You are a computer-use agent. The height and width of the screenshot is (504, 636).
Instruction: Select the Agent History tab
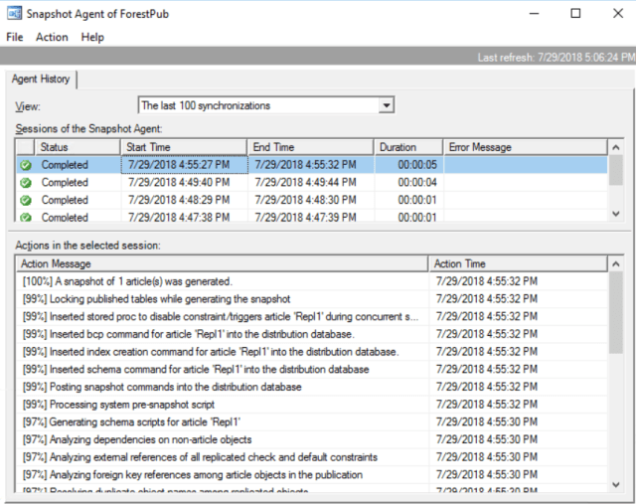42,80
